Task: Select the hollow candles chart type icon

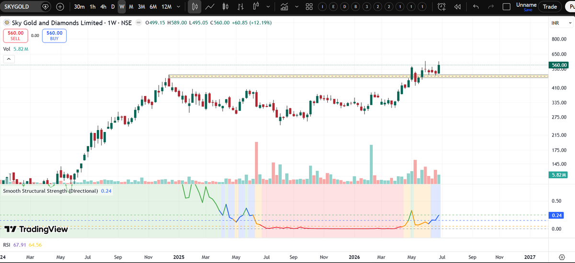Action: 256,7
